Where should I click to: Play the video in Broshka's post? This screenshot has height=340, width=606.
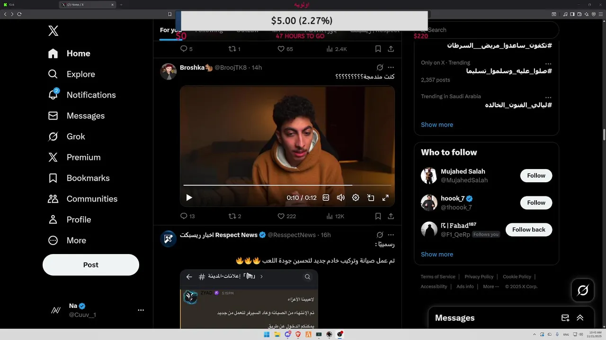pyautogui.click(x=189, y=198)
